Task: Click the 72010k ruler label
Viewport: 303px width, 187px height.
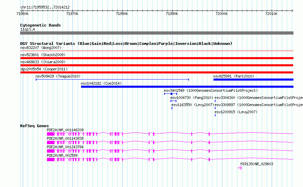Action: pyautogui.click(x=271, y=14)
